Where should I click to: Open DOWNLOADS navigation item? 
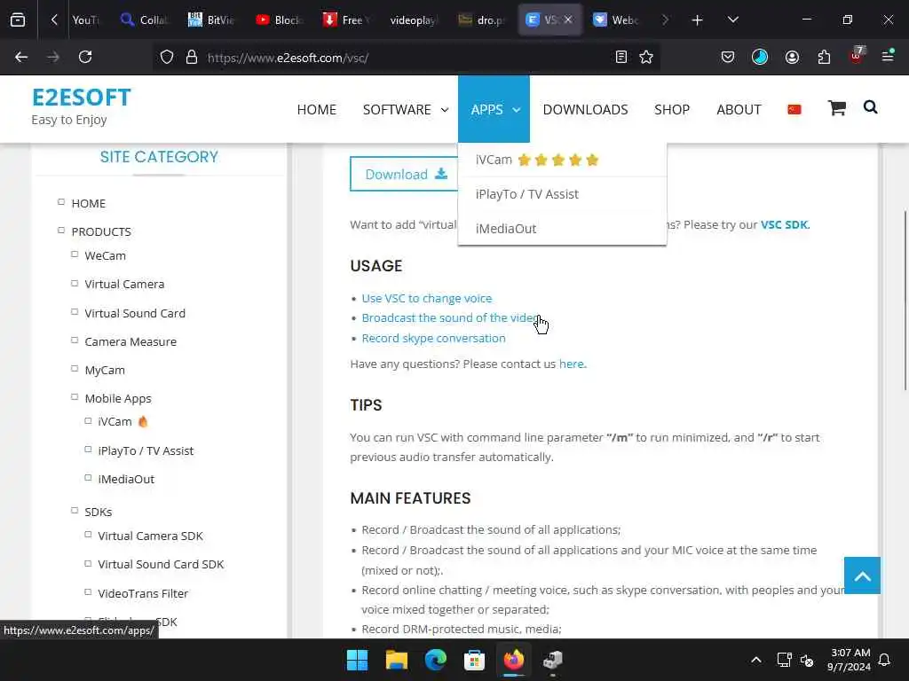click(x=585, y=109)
